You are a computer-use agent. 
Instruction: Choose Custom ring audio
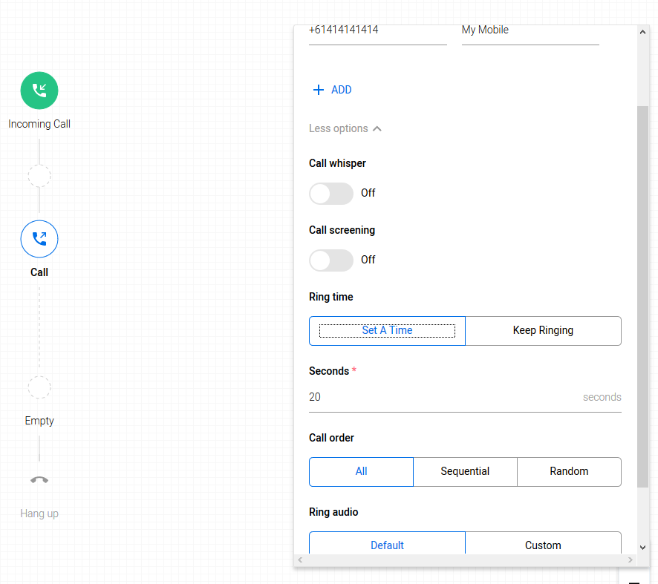[543, 545]
